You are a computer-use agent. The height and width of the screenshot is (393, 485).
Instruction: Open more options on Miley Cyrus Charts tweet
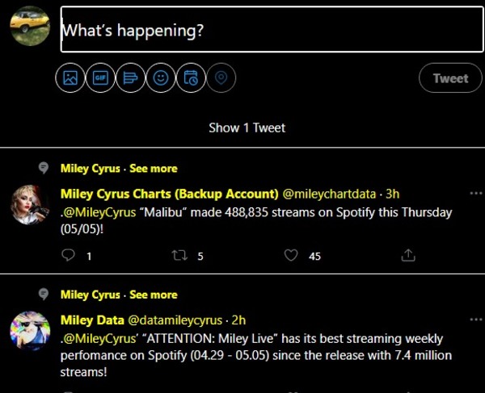pos(475,194)
